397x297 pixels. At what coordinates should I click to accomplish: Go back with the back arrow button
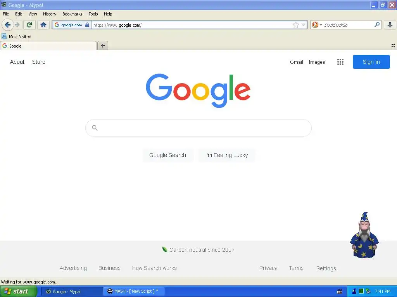point(8,25)
